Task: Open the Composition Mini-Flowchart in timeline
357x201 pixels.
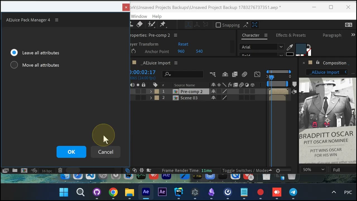Action: (213, 74)
